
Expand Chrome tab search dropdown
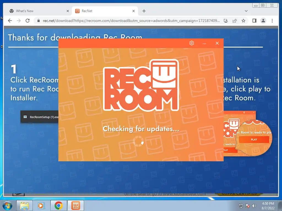[246, 11]
